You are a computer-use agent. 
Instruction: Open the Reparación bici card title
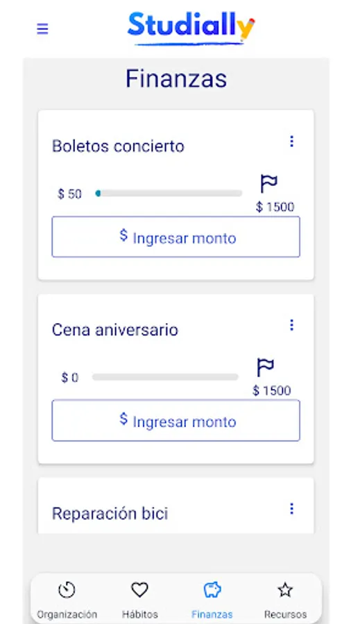(110, 513)
